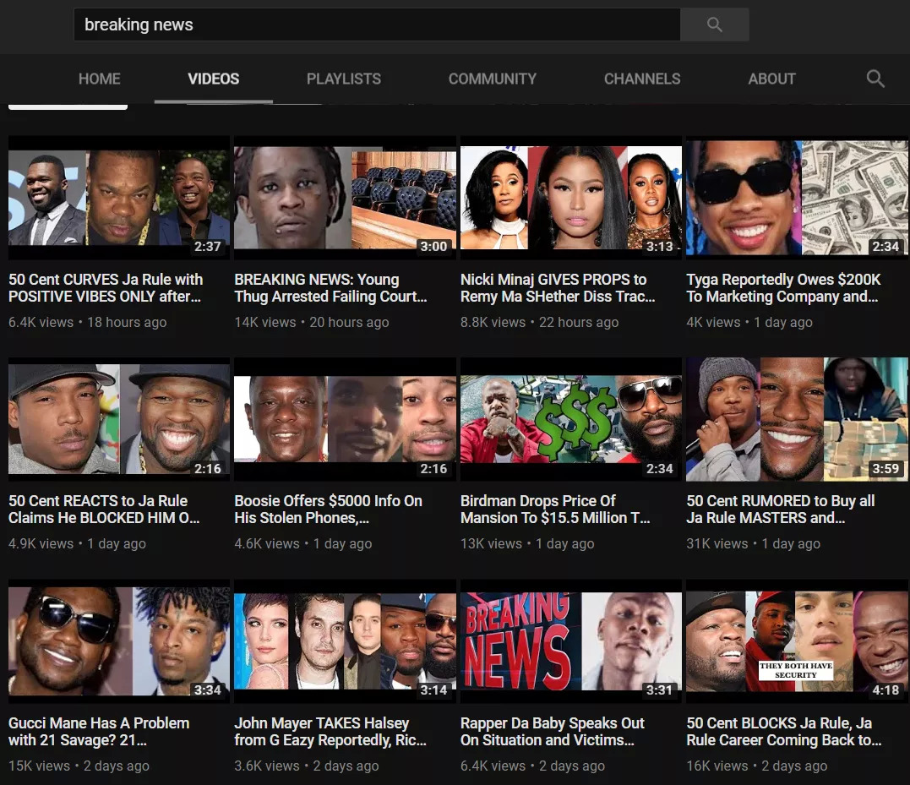Click the channel search icon next to About
Image resolution: width=910 pixels, height=785 pixels.
[875, 79]
